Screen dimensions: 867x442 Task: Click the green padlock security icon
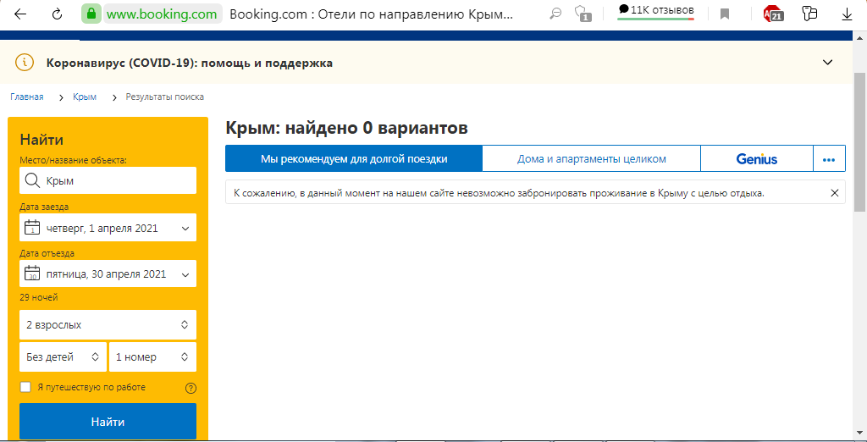(91, 14)
